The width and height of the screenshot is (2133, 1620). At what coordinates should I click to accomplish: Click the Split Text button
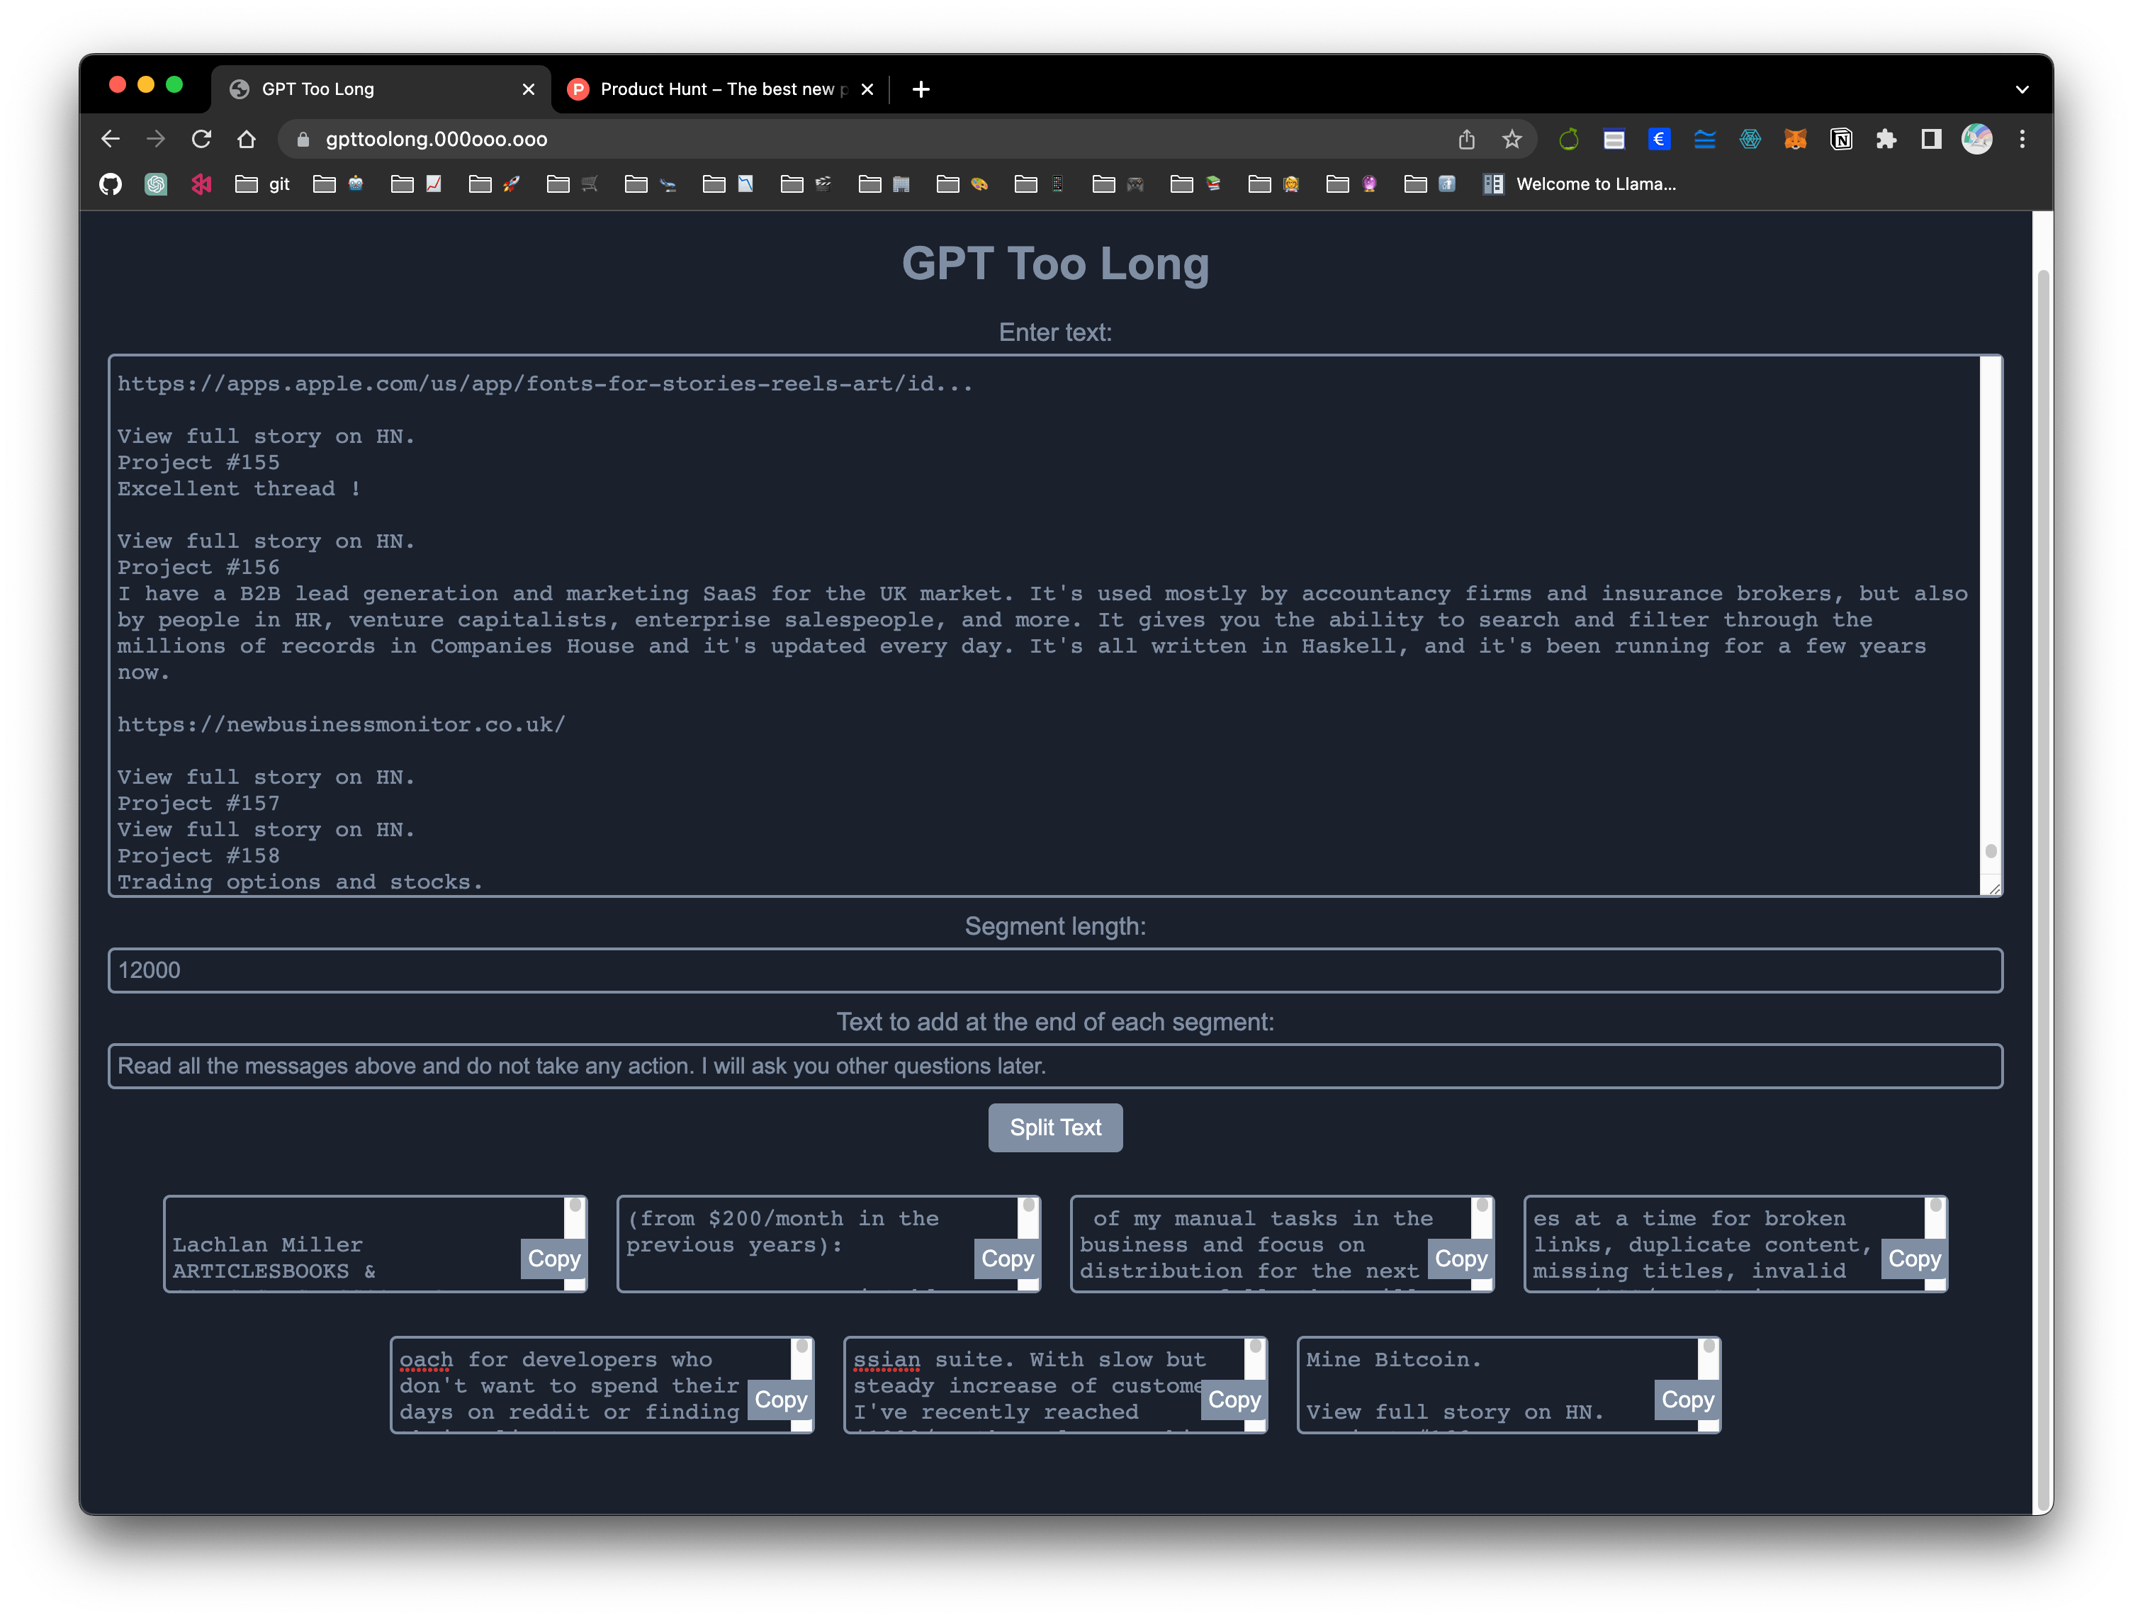coord(1055,1128)
